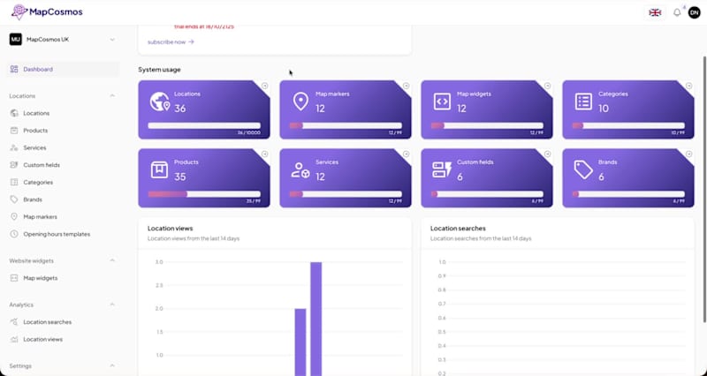Click the subscribe now link
The height and width of the screenshot is (376, 707).
pos(171,41)
